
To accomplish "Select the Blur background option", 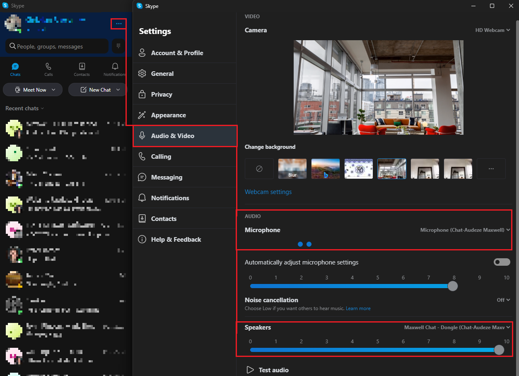I will [x=292, y=169].
